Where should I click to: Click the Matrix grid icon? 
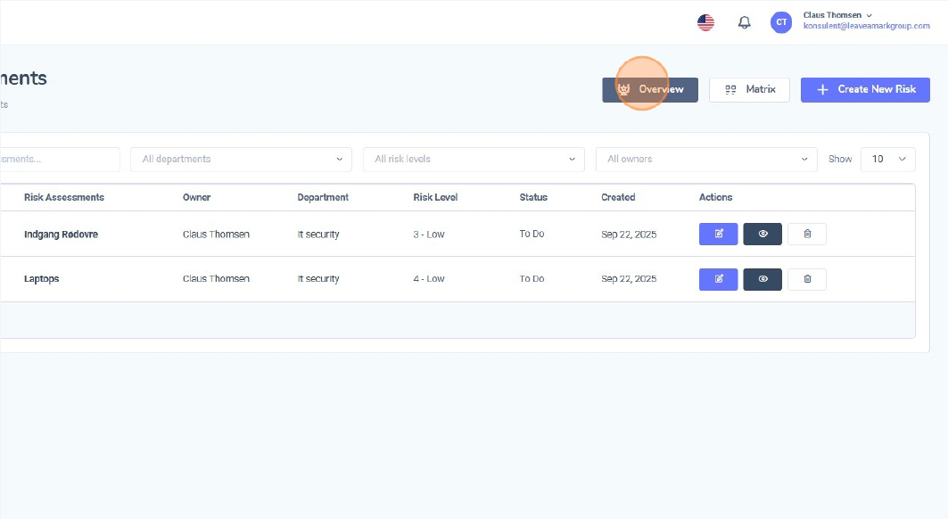click(x=730, y=89)
